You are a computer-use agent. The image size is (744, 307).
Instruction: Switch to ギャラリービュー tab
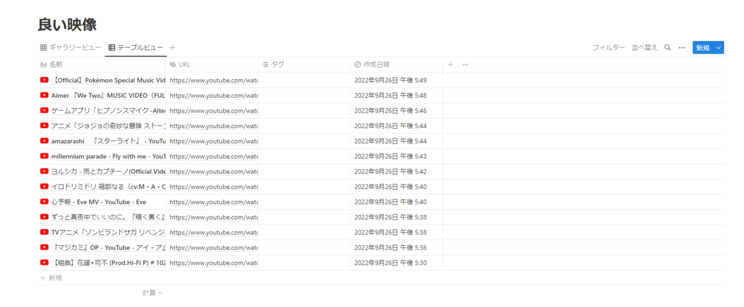(x=70, y=48)
